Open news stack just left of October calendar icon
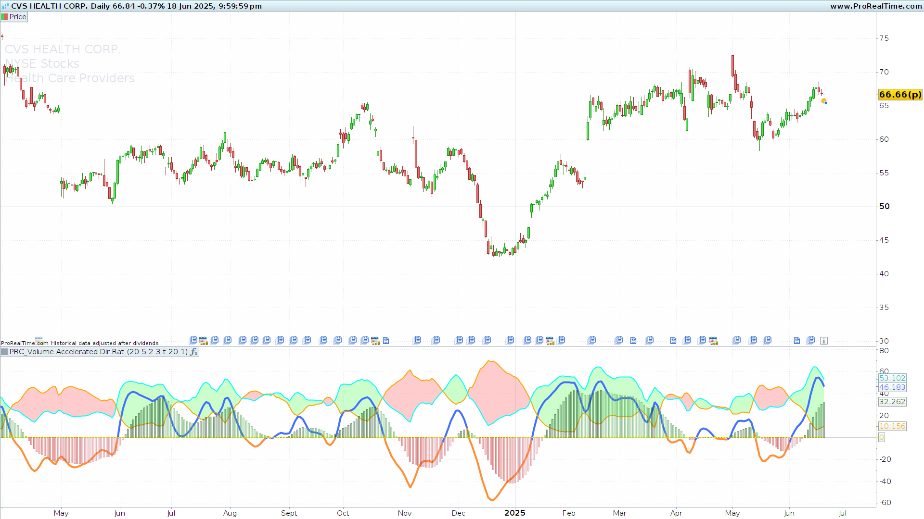The width and height of the screenshot is (924, 519). click(364, 340)
